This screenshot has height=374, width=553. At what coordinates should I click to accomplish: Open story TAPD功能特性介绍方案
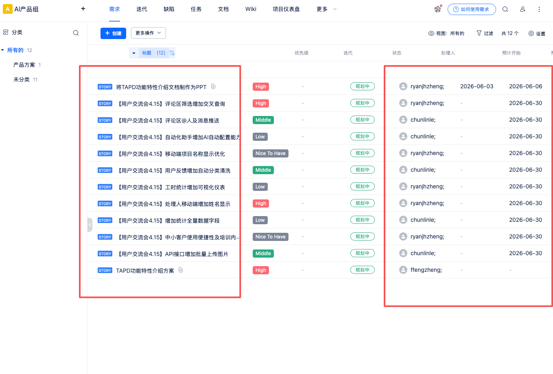(145, 271)
